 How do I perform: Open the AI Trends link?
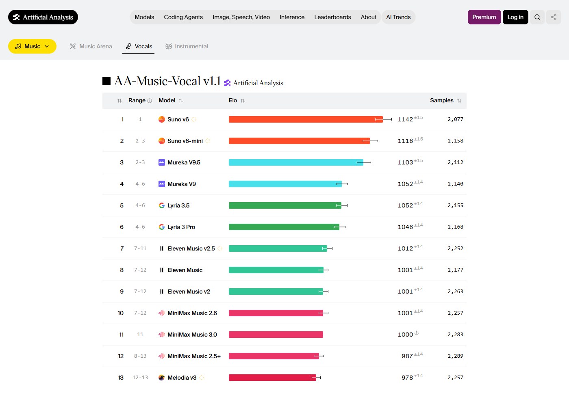point(398,17)
